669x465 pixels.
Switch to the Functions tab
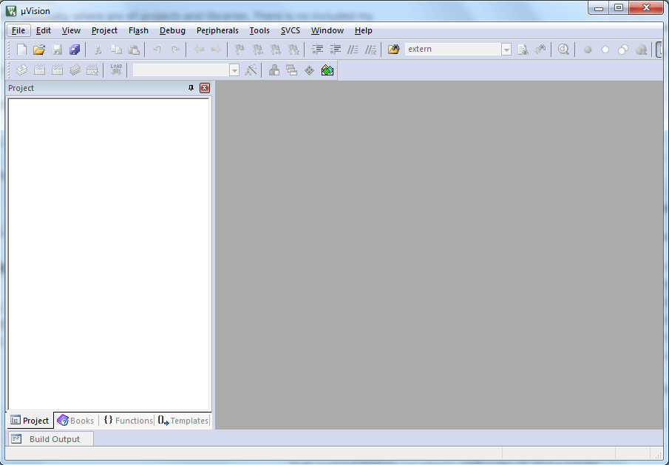coord(128,420)
